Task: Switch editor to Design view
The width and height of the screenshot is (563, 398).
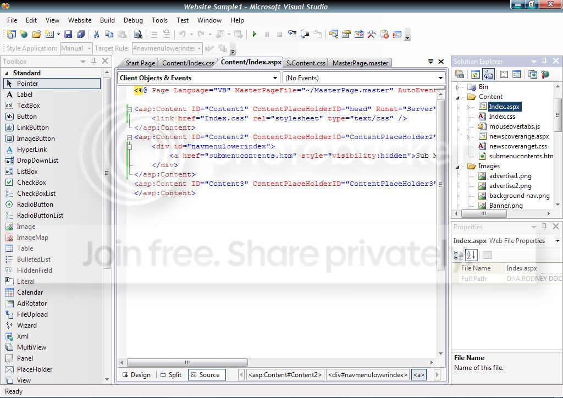Action: 136,375
